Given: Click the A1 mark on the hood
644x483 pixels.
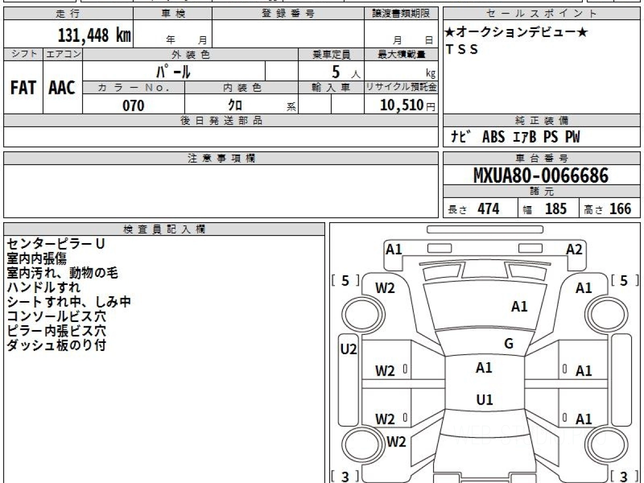Looking at the screenshot, I should click(x=519, y=306).
